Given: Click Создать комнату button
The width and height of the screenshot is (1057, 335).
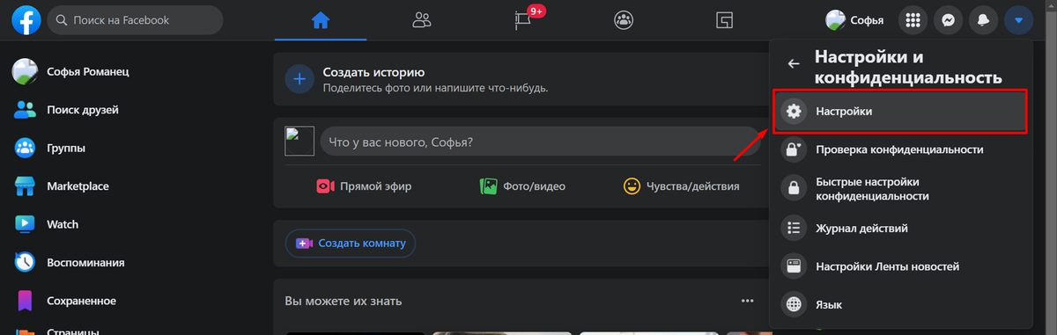Looking at the screenshot, I should click(x=351, y=243).
